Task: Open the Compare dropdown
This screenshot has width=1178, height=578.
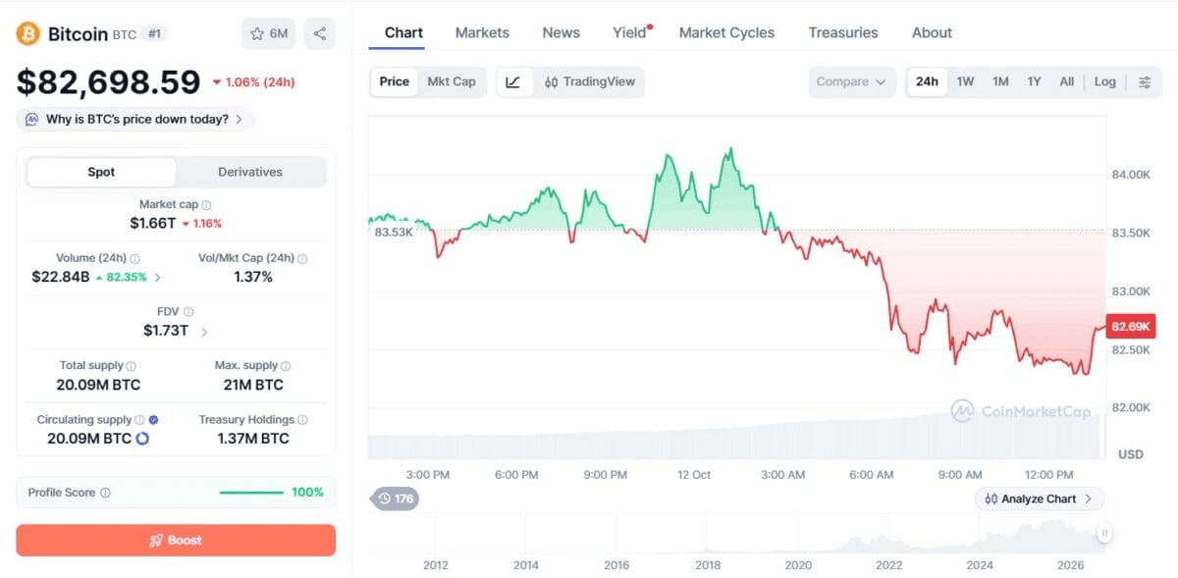Action: (x=851, y=81)
